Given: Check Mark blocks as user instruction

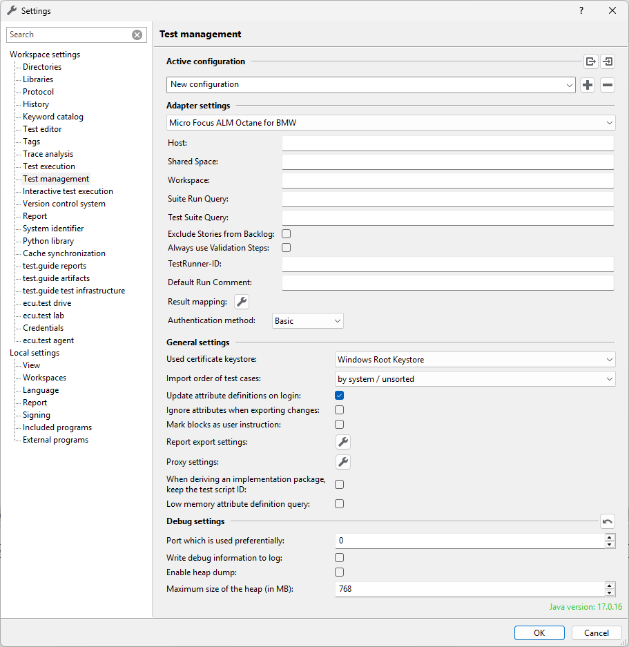Looking at the screenshot, I should point(339,424).
